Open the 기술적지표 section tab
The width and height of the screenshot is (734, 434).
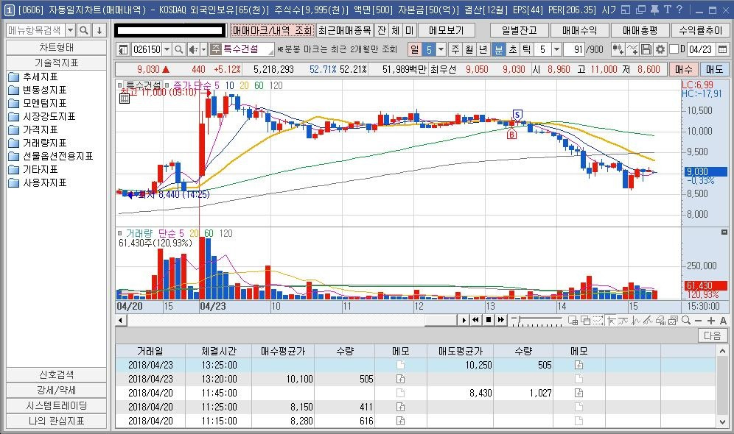coord(56,63)
